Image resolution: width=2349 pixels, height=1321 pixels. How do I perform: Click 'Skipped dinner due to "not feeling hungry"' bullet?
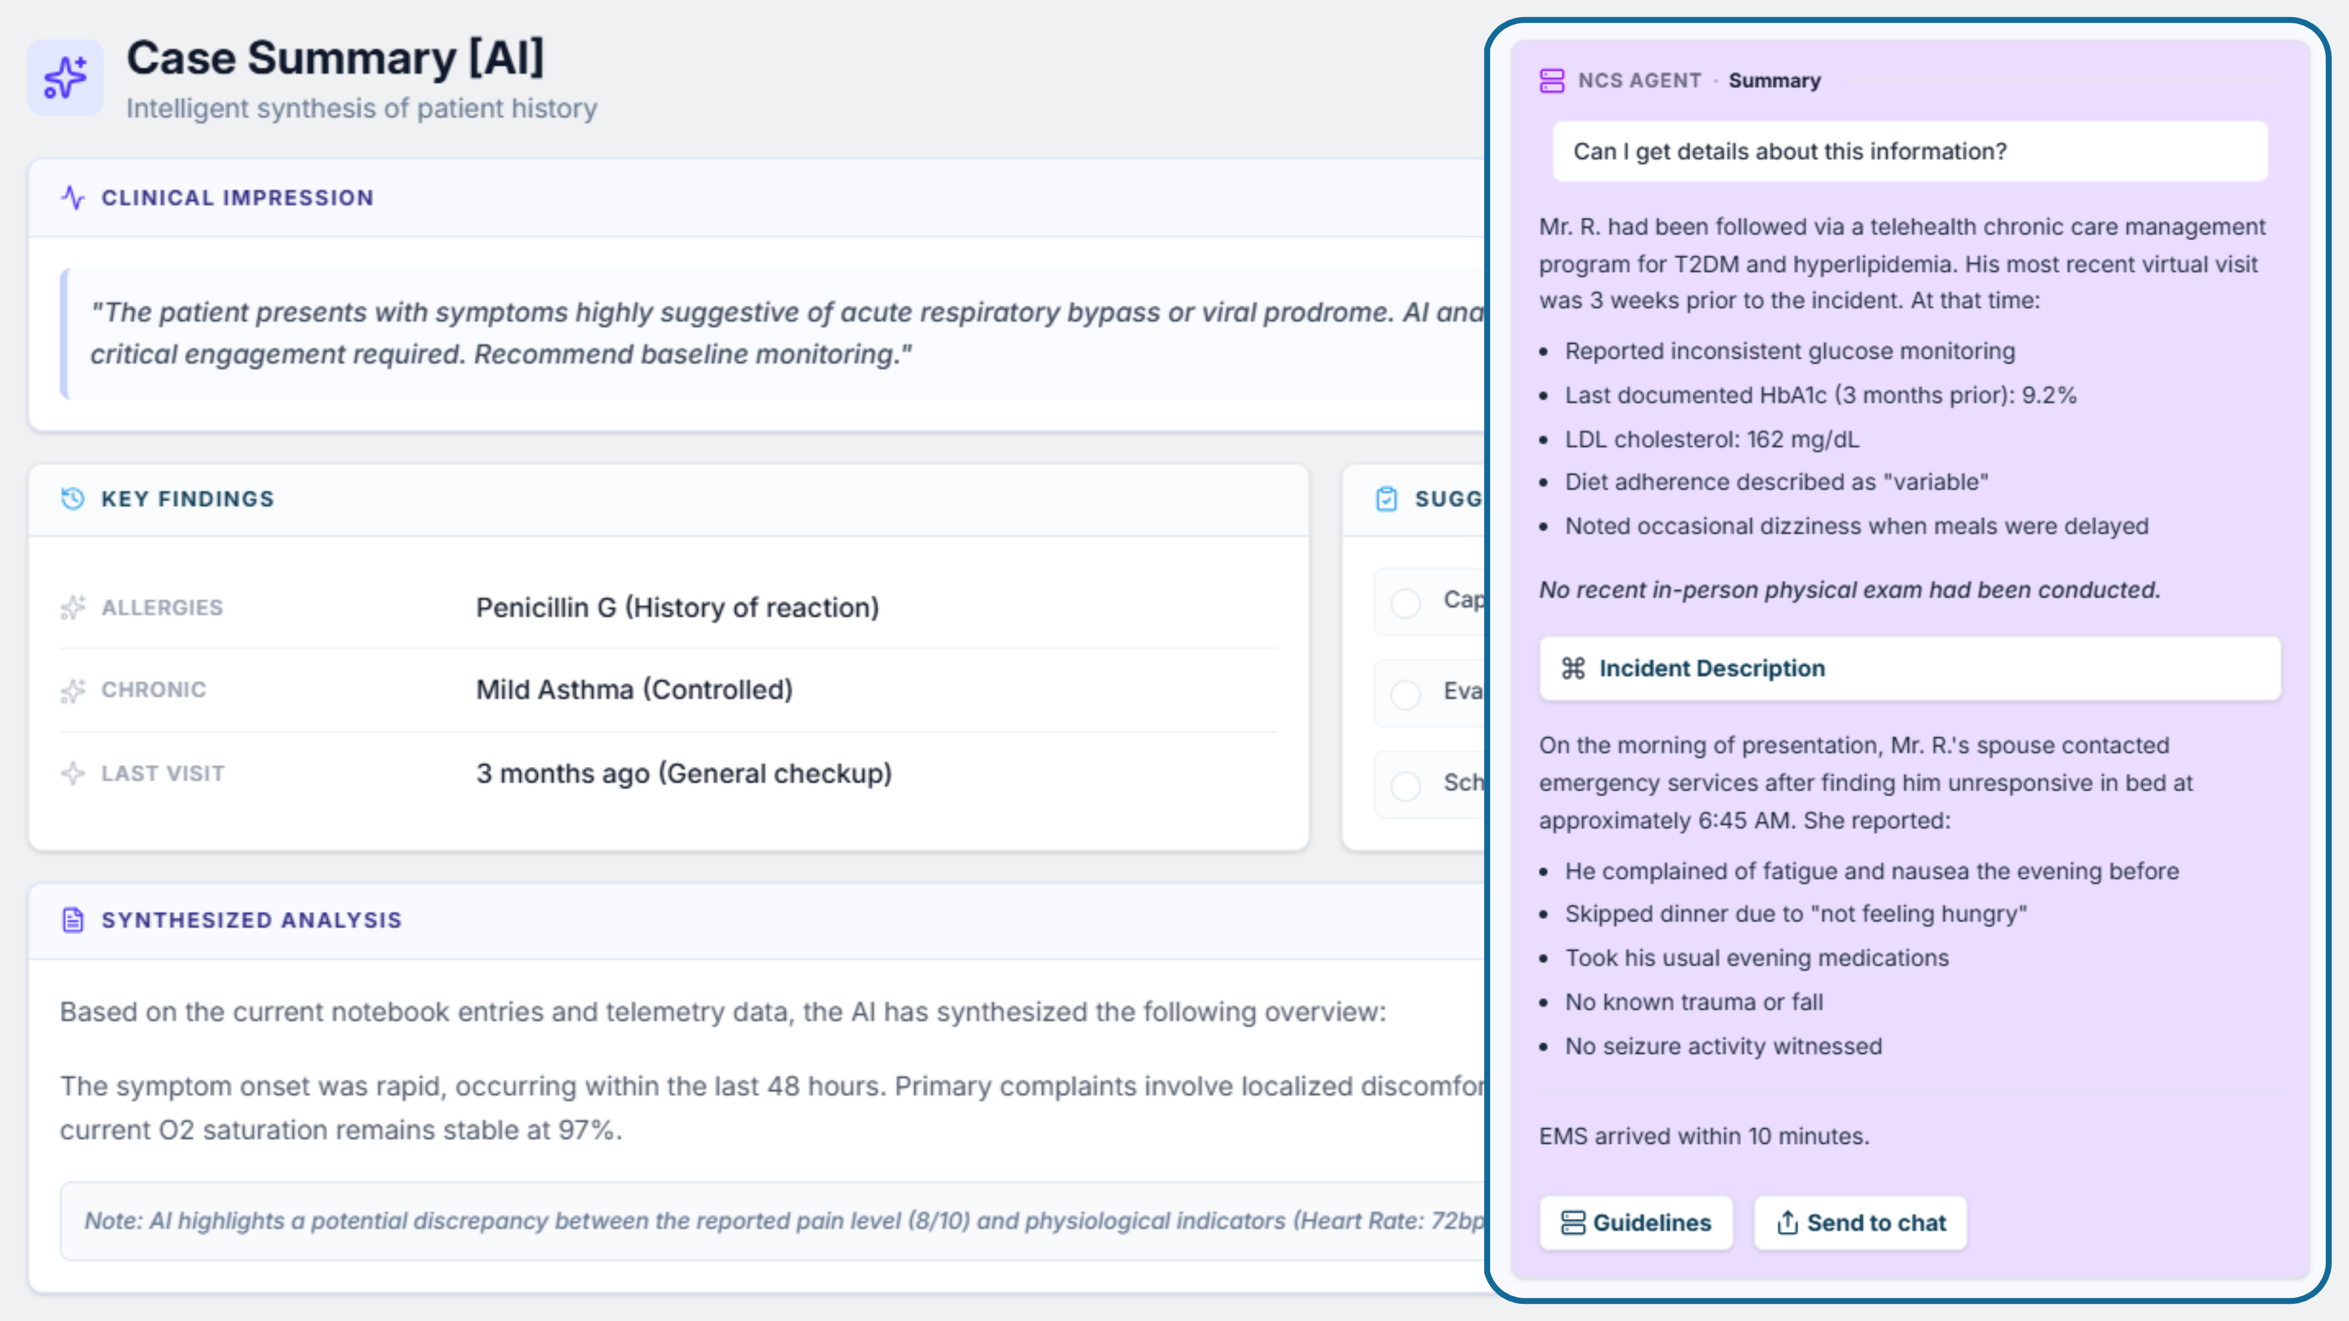(1795, 914)
